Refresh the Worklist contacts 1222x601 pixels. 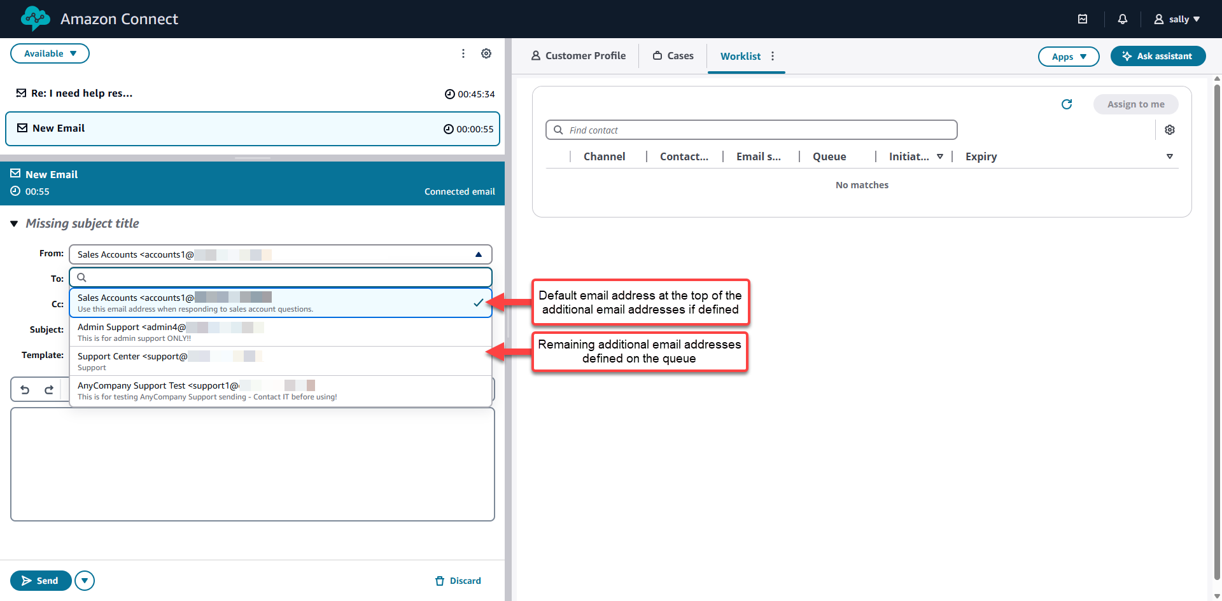coord(1067,104)
